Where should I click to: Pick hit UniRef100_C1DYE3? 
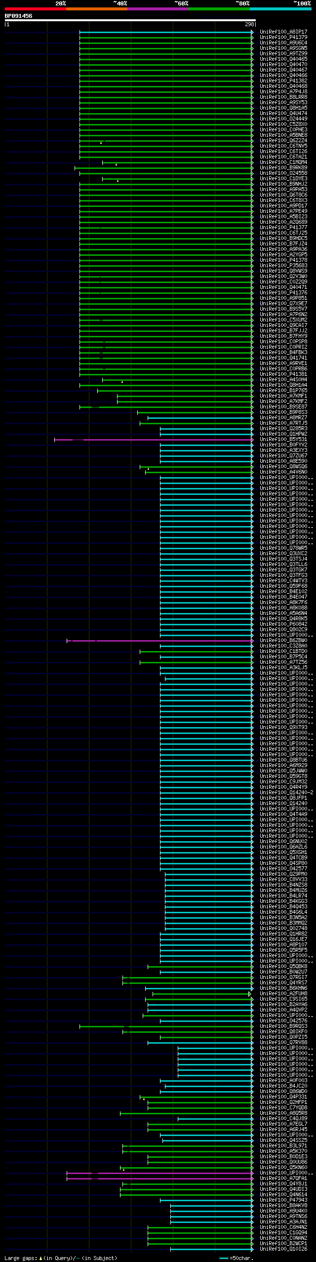coord(283,179)
